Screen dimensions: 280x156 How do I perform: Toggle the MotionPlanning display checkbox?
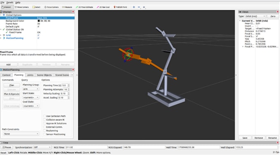coord(38,38)
